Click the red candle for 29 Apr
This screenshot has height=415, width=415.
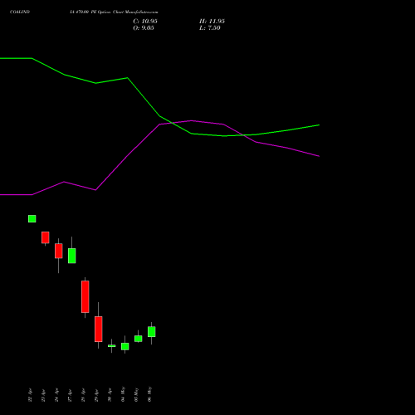point(99,329)
